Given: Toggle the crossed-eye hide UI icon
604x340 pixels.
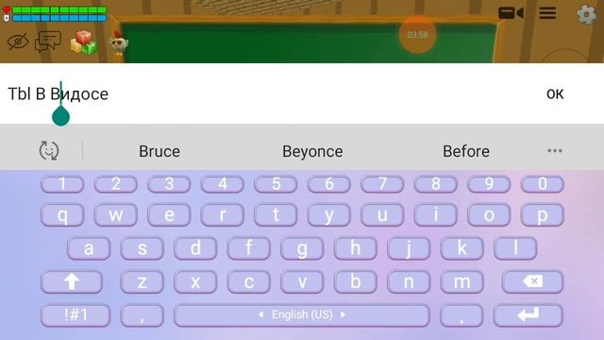Looking at the screenshot, I should [18, 42].
